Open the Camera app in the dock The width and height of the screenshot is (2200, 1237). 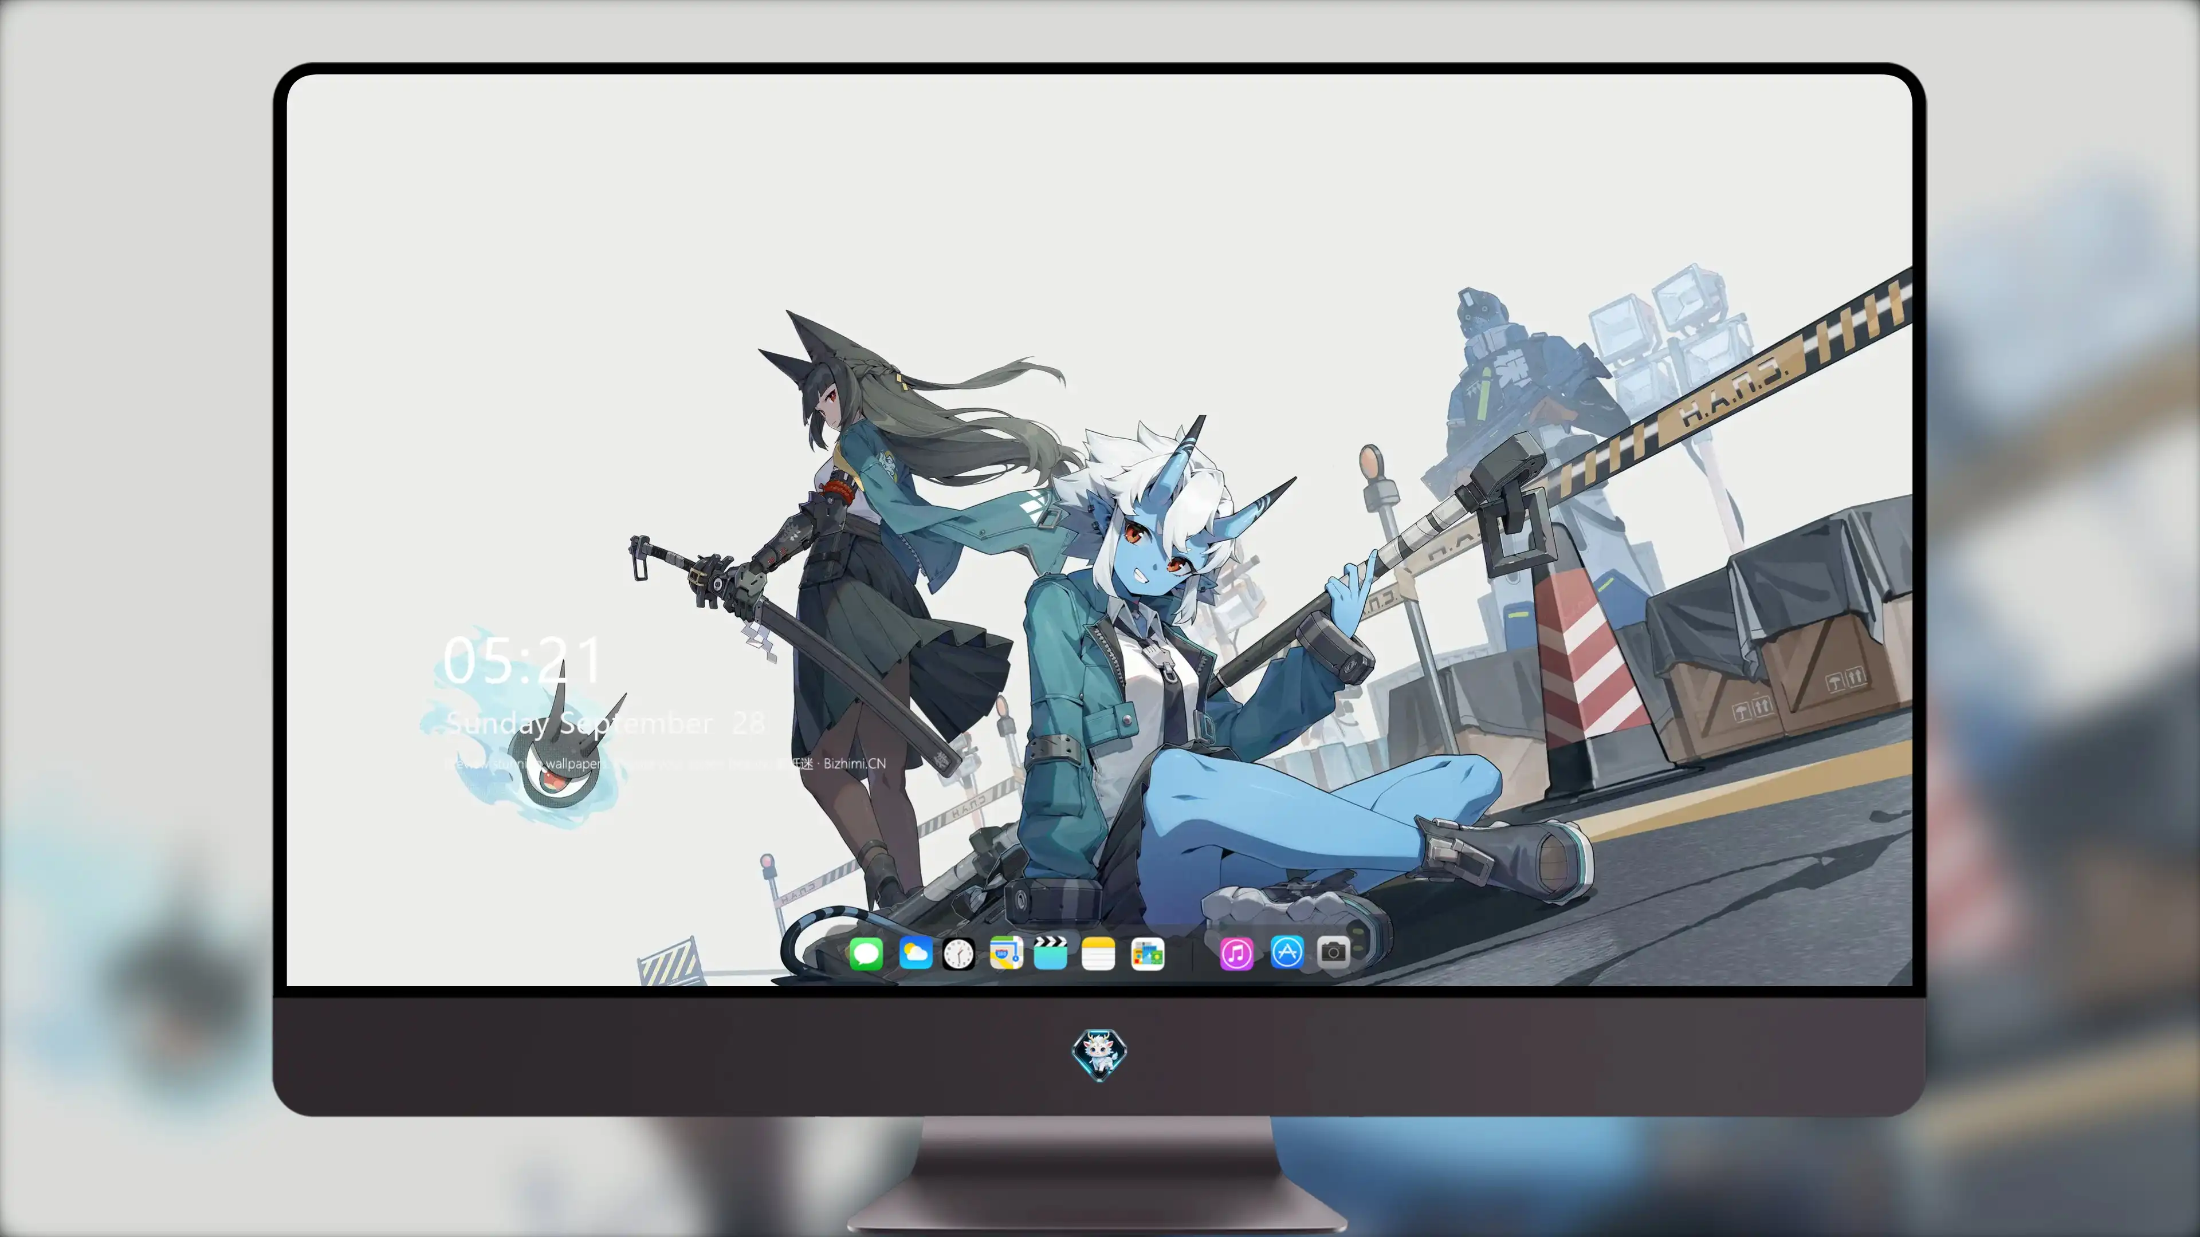tap(1333, 952)
